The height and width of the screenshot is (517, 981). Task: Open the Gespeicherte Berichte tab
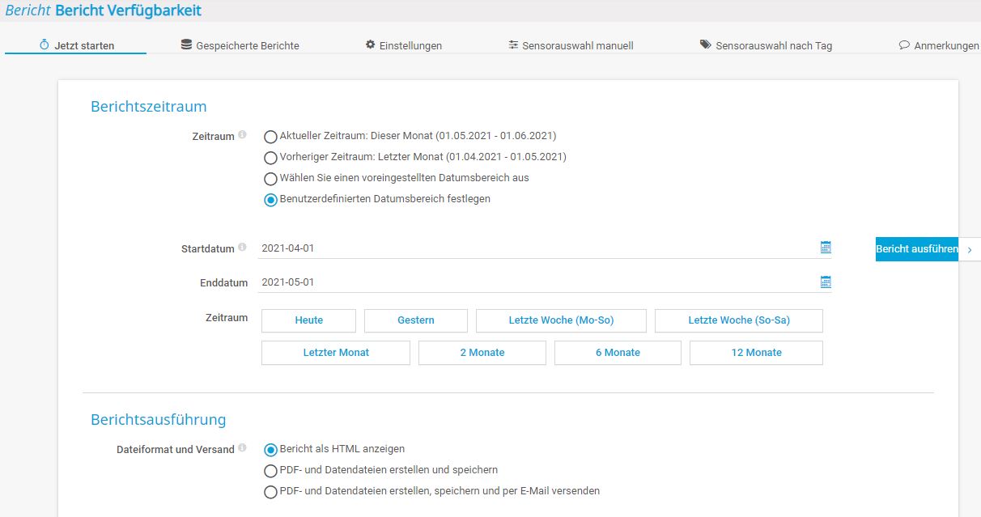click(240, 45)
